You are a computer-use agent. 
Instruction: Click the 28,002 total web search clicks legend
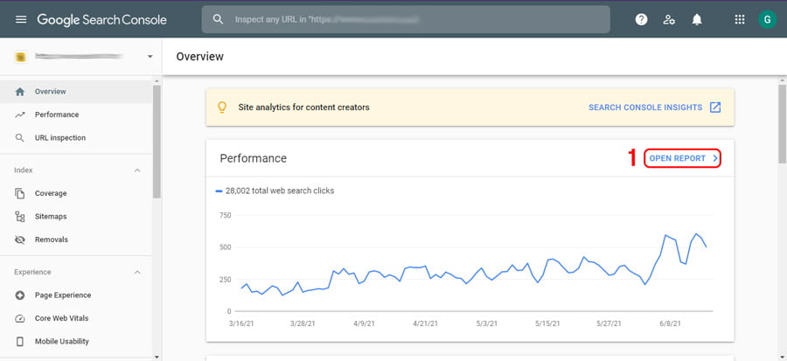click(275, 191)
